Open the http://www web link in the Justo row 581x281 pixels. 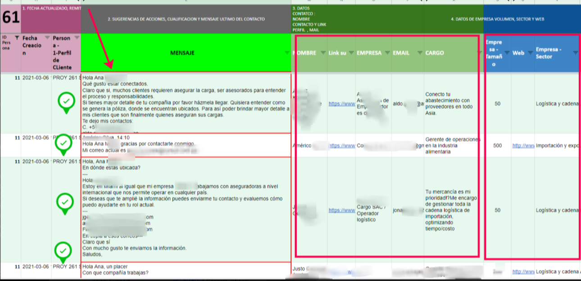[523, 272]
